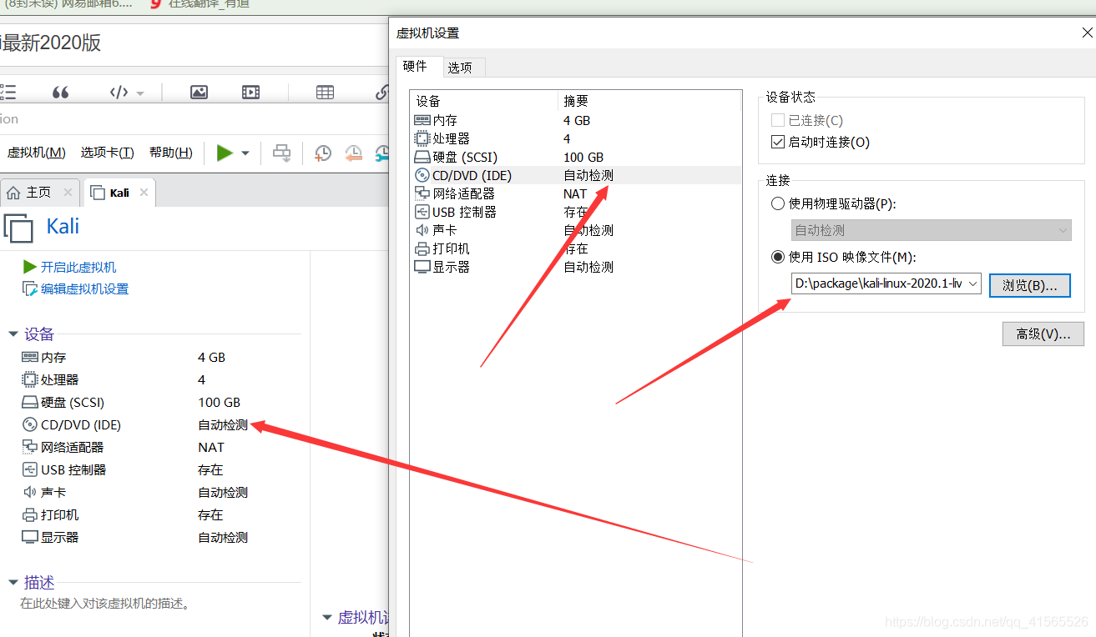The width and height of the screenshot is (1096, 637).
Task: Select the 内存 row in the settings dialog
Action: tap(576, 120)
